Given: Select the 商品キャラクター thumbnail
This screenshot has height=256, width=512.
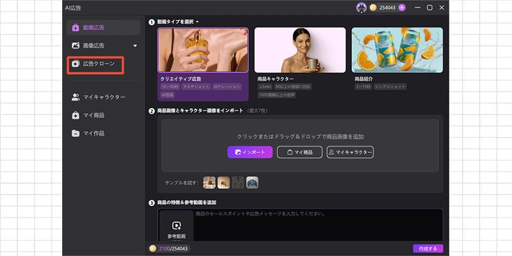Looking at the screenshot, I should coord(300,50).
